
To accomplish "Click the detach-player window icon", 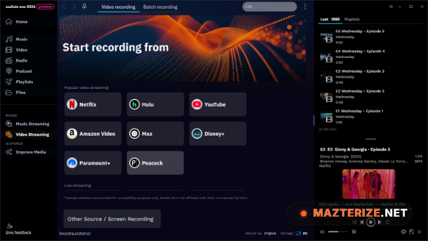I will [x=412, y=232].
